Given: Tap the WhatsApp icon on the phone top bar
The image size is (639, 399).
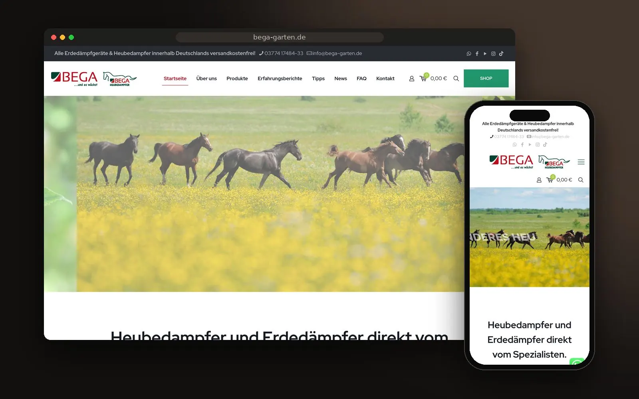Looking at the screenshot, I should 514,145.
